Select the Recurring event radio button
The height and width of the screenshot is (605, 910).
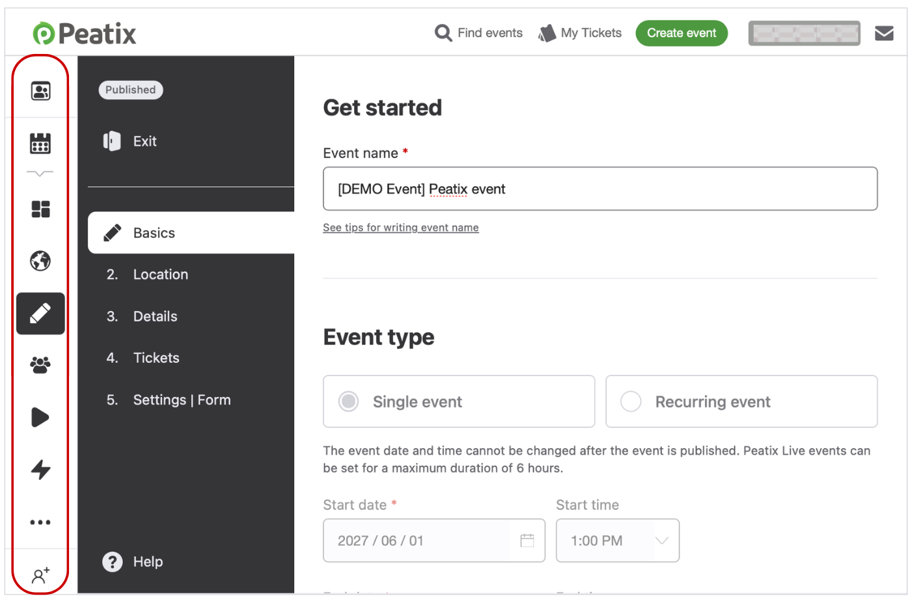[631, 401]
